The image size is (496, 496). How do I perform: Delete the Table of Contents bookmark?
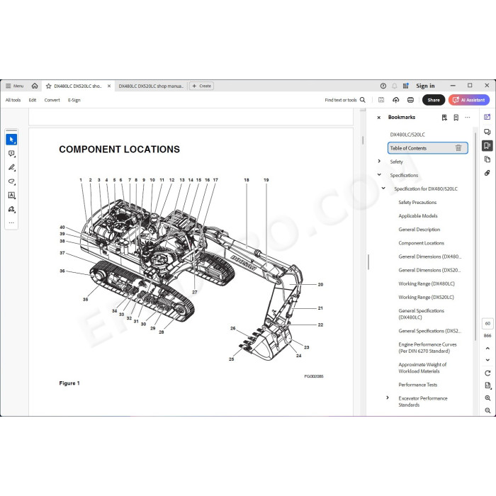(458, 147)
